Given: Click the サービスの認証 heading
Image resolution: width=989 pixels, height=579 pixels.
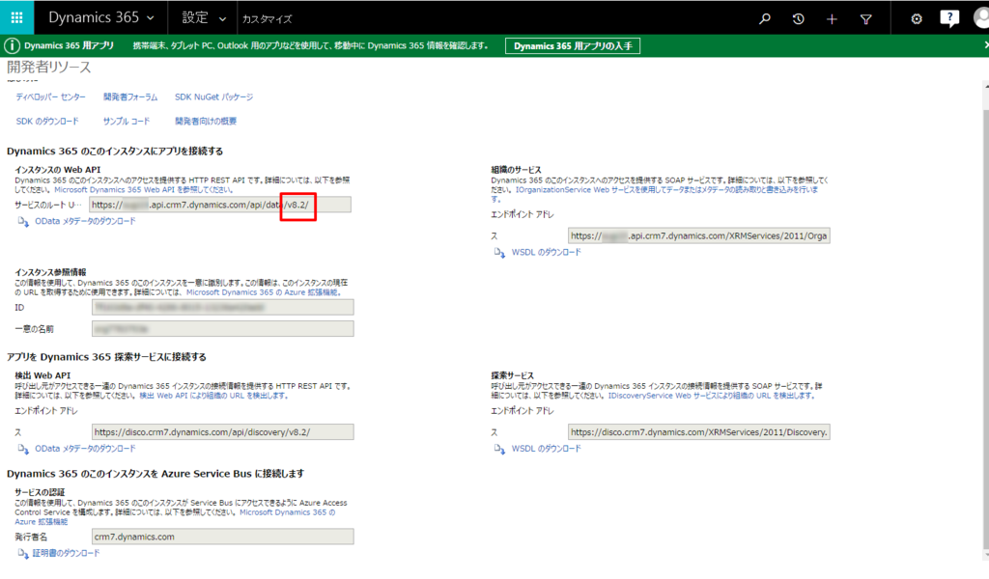Looking at the screenshot, I should coord(40,492).
